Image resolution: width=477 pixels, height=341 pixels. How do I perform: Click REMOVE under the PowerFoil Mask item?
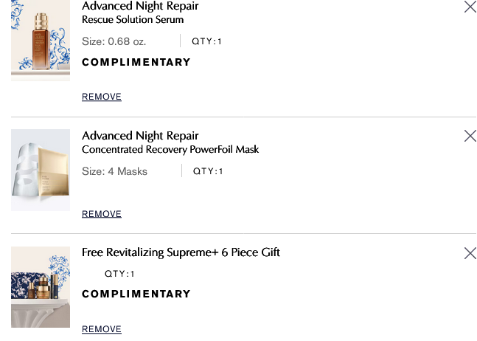(x=102, y=214)
